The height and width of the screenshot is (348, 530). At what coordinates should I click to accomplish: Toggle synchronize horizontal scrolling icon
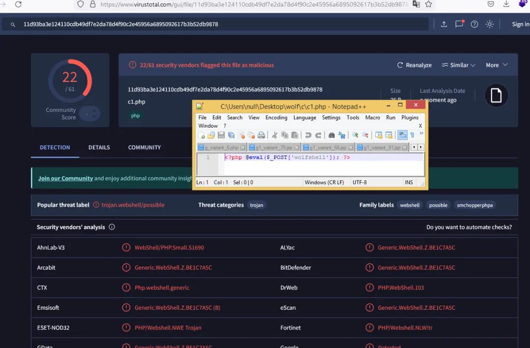pos(389,135)
